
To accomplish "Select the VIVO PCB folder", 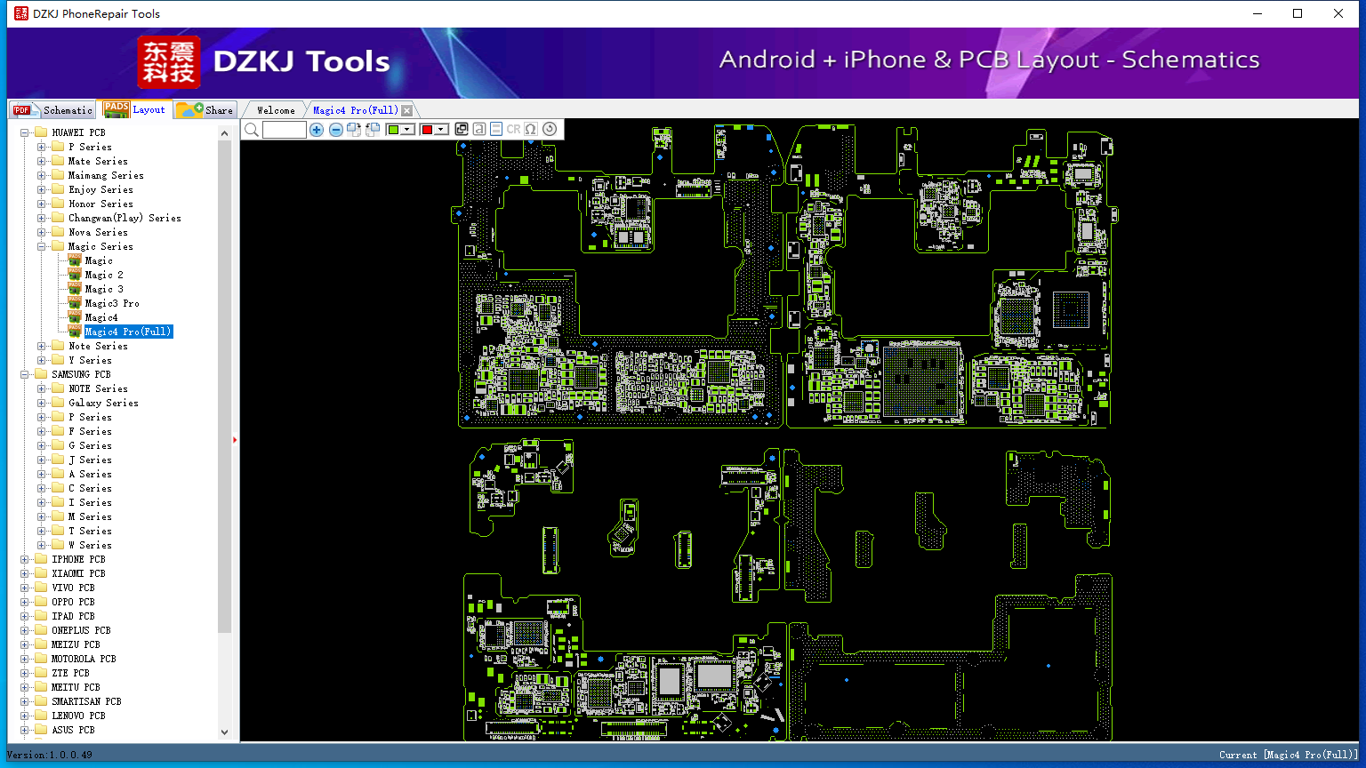I will click(x=73, y=588).
